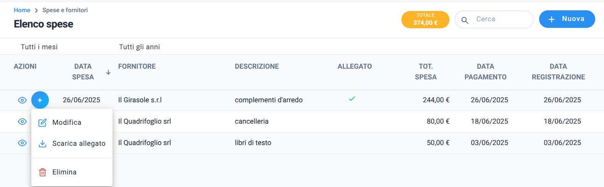Click the Nuova button

[x=567, y=19]
